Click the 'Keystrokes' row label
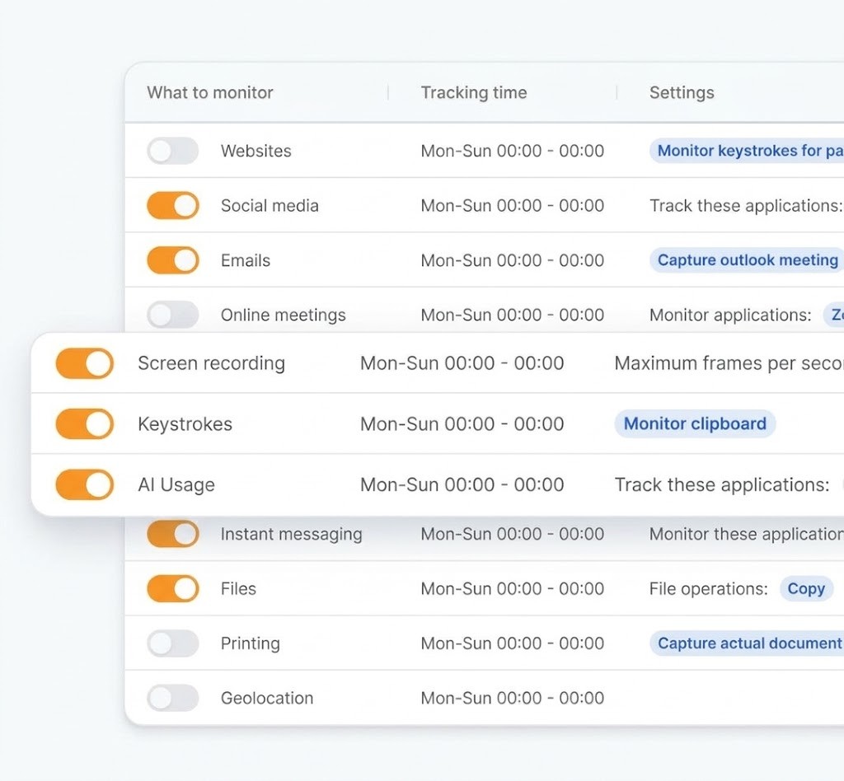 click(x=185, y=423)
